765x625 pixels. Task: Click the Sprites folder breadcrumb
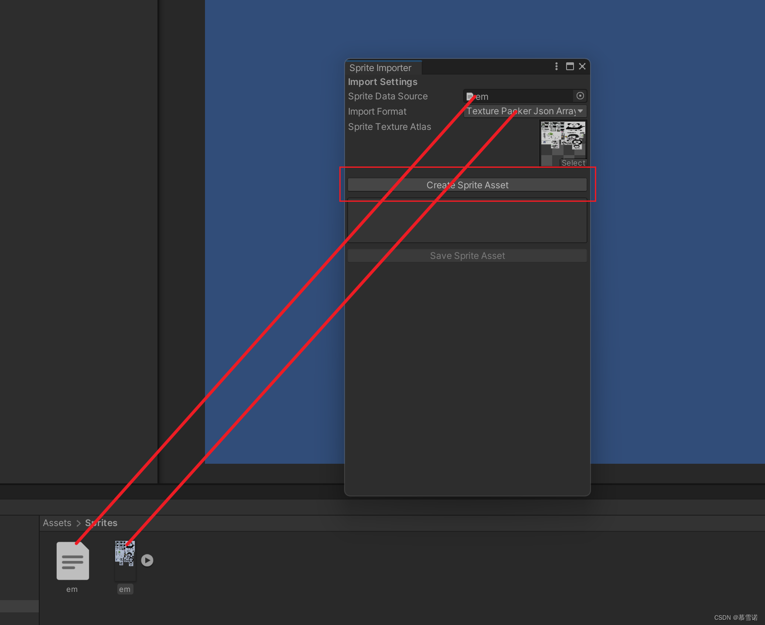(101, 523)
